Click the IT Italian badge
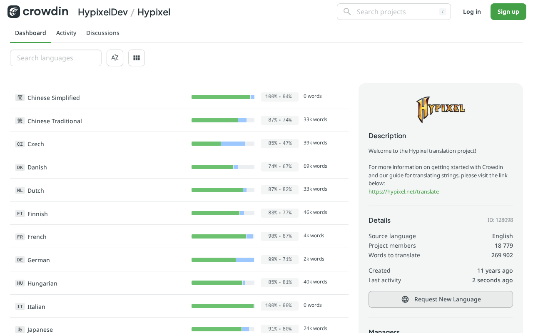This screenshot has height=333, width=533. (x=20, y=306)
